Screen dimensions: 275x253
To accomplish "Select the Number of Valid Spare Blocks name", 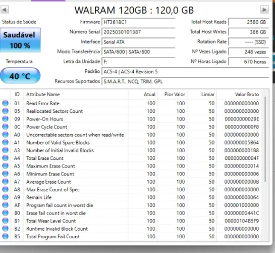I will (x=58, y=143).
